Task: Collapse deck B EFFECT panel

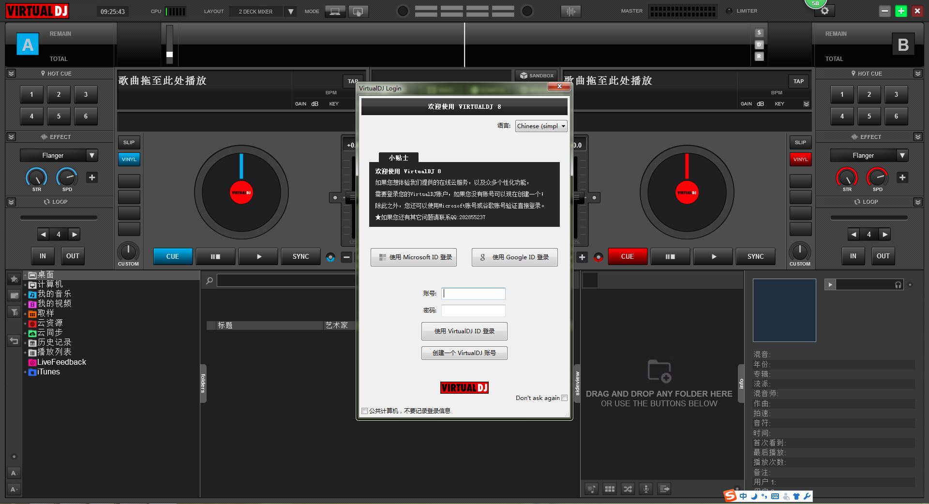Action: [918, 137]
